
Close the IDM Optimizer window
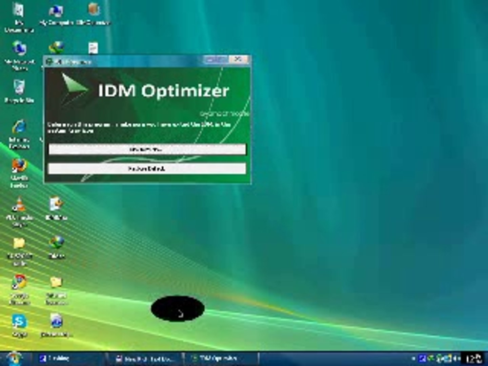tap(239, 60)
